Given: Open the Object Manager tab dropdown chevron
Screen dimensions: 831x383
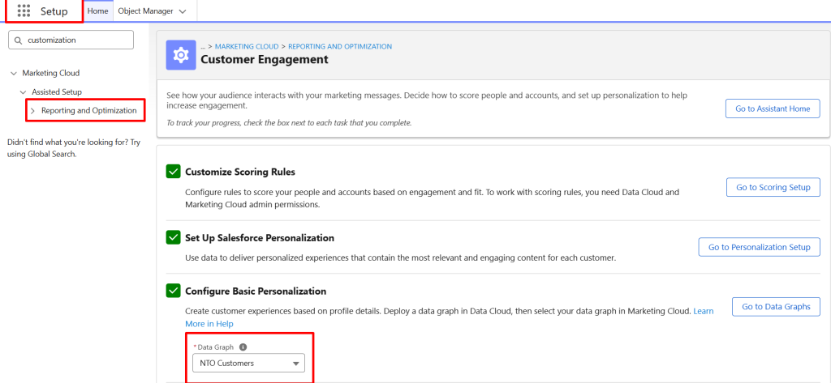Looking at the screenshot, I should [x=183, y=11].
